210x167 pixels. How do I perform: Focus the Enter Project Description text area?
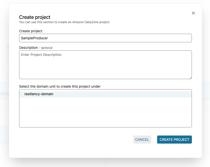coord(105,63)
